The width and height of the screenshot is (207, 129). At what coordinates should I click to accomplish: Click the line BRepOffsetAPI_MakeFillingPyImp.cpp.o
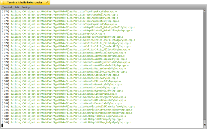67,30
